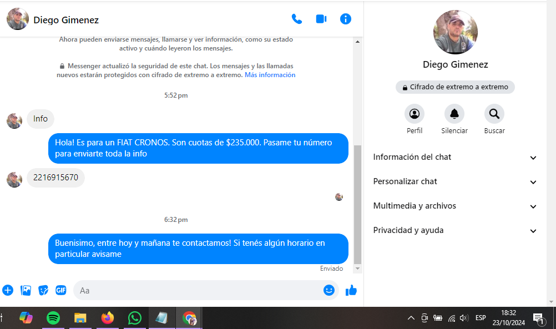Viewport: 556px width, 329px height.
Task: Toggle the conversation info panel icon
Action: click(x=346, y=19)
